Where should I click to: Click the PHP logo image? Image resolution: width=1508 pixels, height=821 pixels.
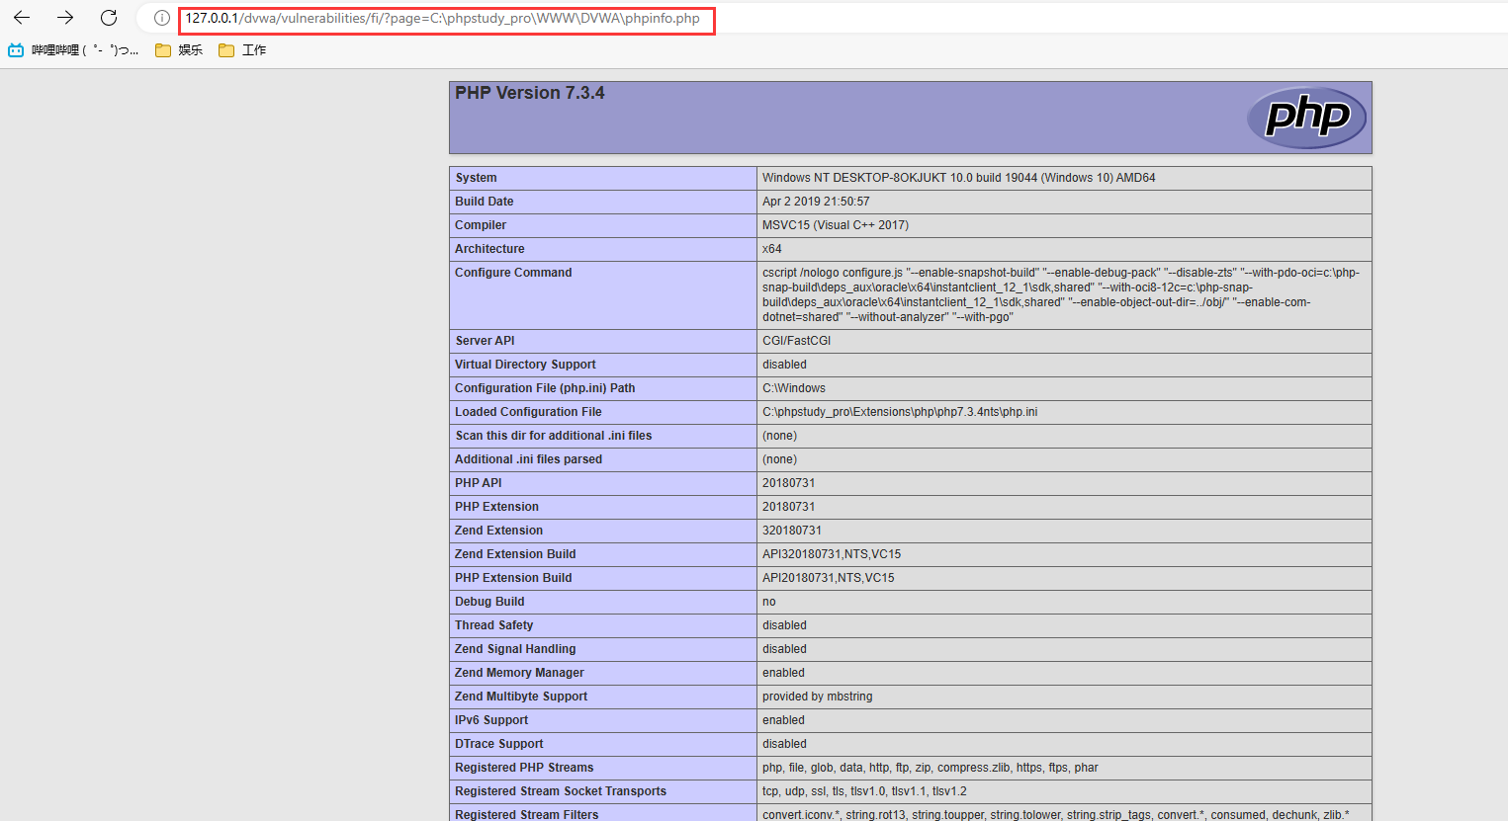(x=1306, y=117)
